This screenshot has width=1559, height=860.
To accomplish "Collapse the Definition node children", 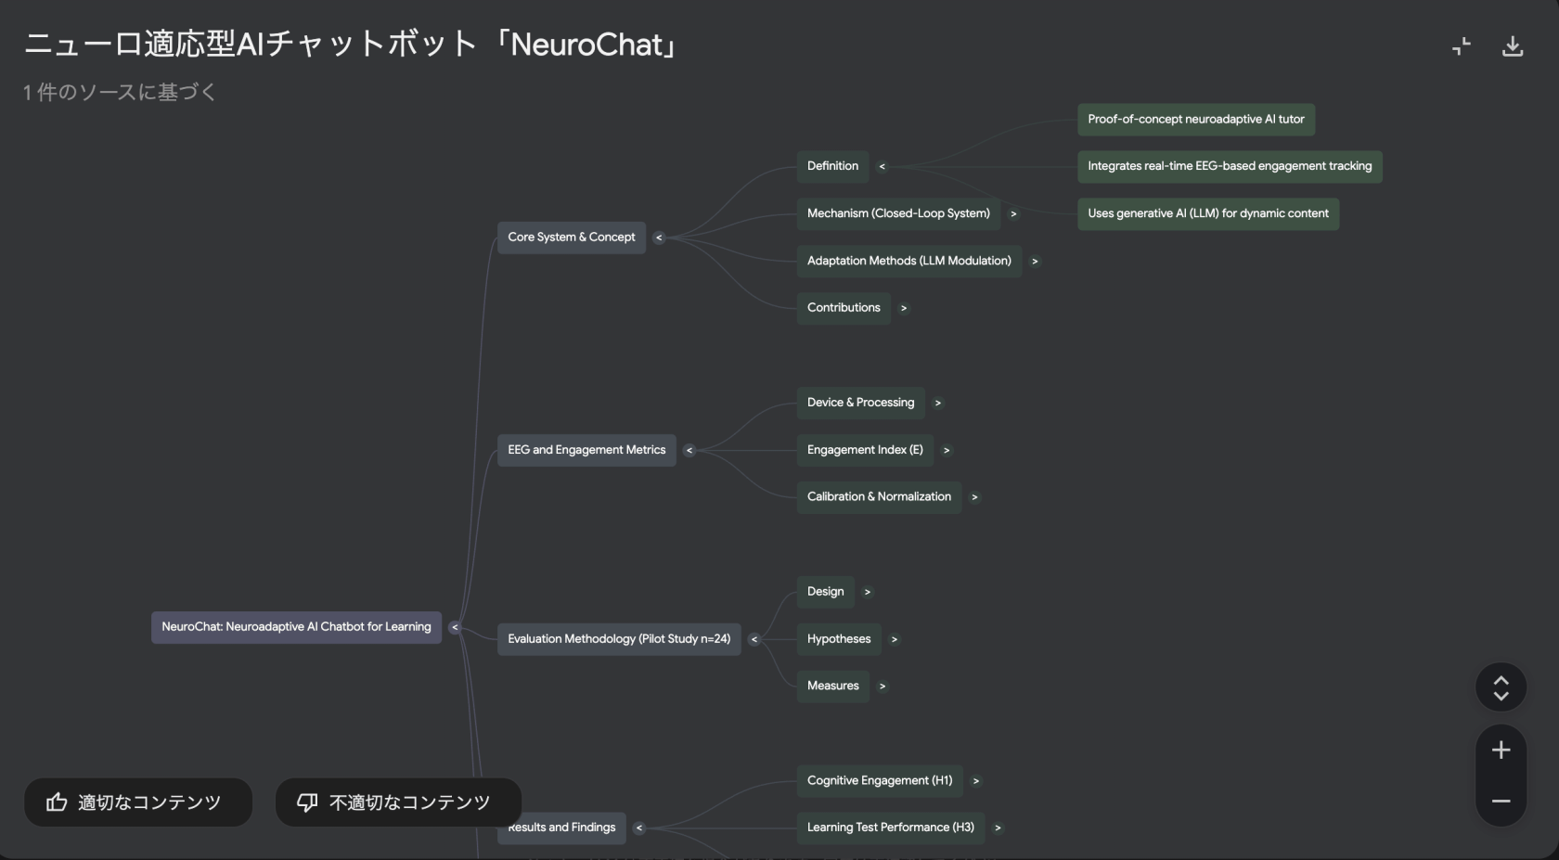I will tap(882, 167).
